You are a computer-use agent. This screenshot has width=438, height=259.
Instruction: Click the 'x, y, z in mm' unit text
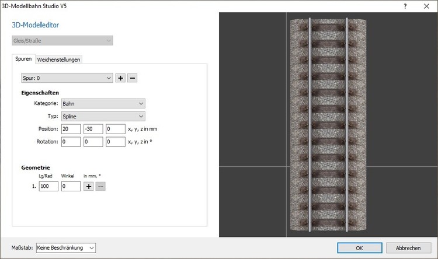coord(142,129)
